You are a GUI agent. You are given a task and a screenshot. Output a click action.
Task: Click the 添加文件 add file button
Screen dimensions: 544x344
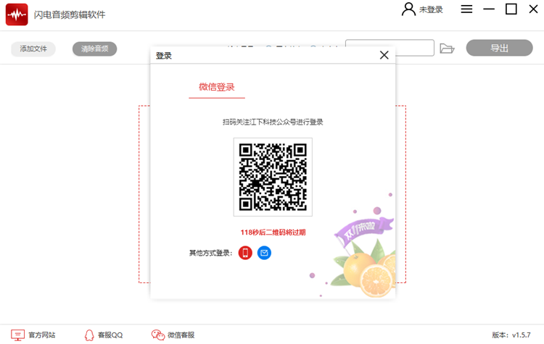(x=33, y=49)
